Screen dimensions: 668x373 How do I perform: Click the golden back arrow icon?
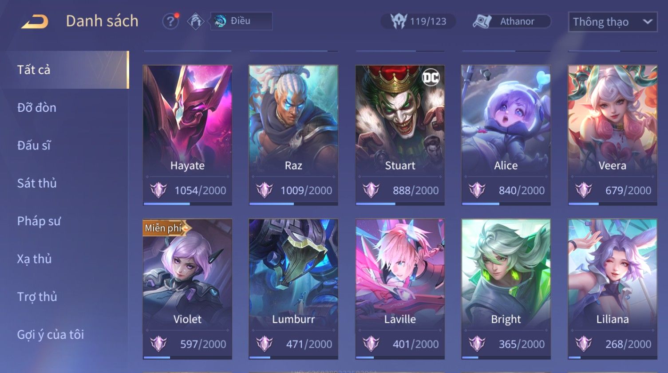point(35,21)
